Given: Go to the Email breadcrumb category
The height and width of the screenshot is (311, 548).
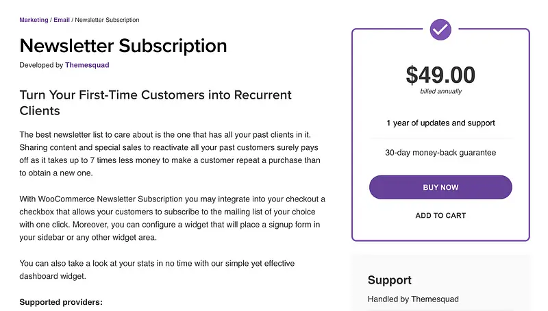Looking at the screenshot, I should 62,21.
